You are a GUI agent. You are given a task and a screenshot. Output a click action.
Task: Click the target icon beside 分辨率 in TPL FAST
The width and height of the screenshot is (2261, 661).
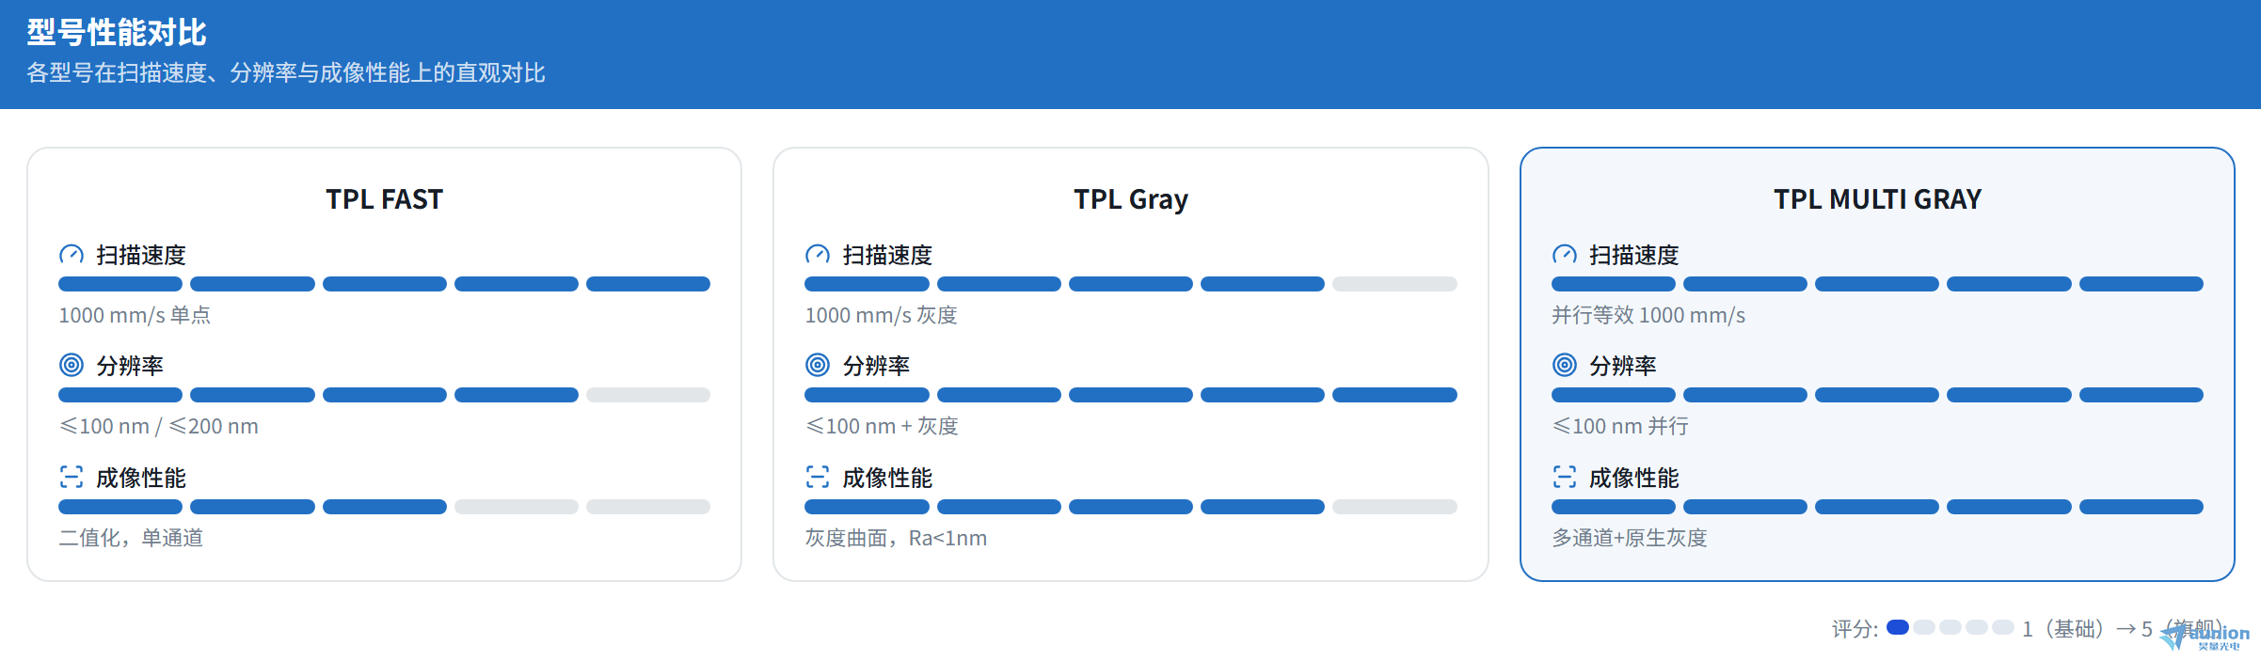72,365
